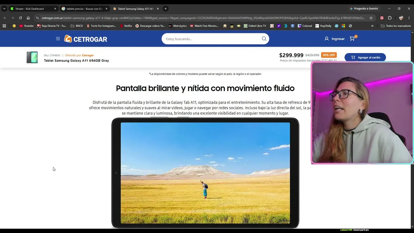Open the Youtube bookmark
This screenshot has width=414, height=233.
(x=27, y=26)
